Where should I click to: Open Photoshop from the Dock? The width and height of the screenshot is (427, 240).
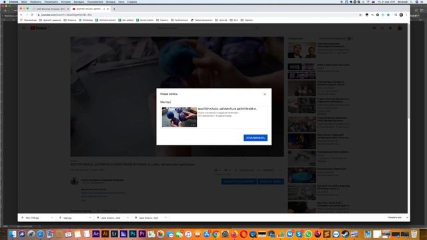pos(133,234)
